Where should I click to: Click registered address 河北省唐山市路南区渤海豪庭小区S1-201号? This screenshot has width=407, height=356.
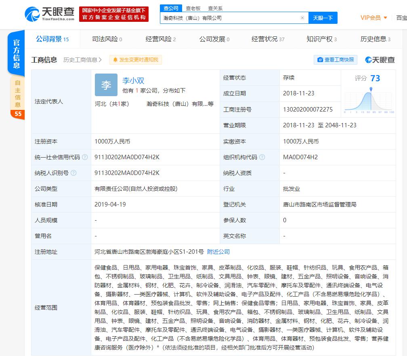pos(149,252)
